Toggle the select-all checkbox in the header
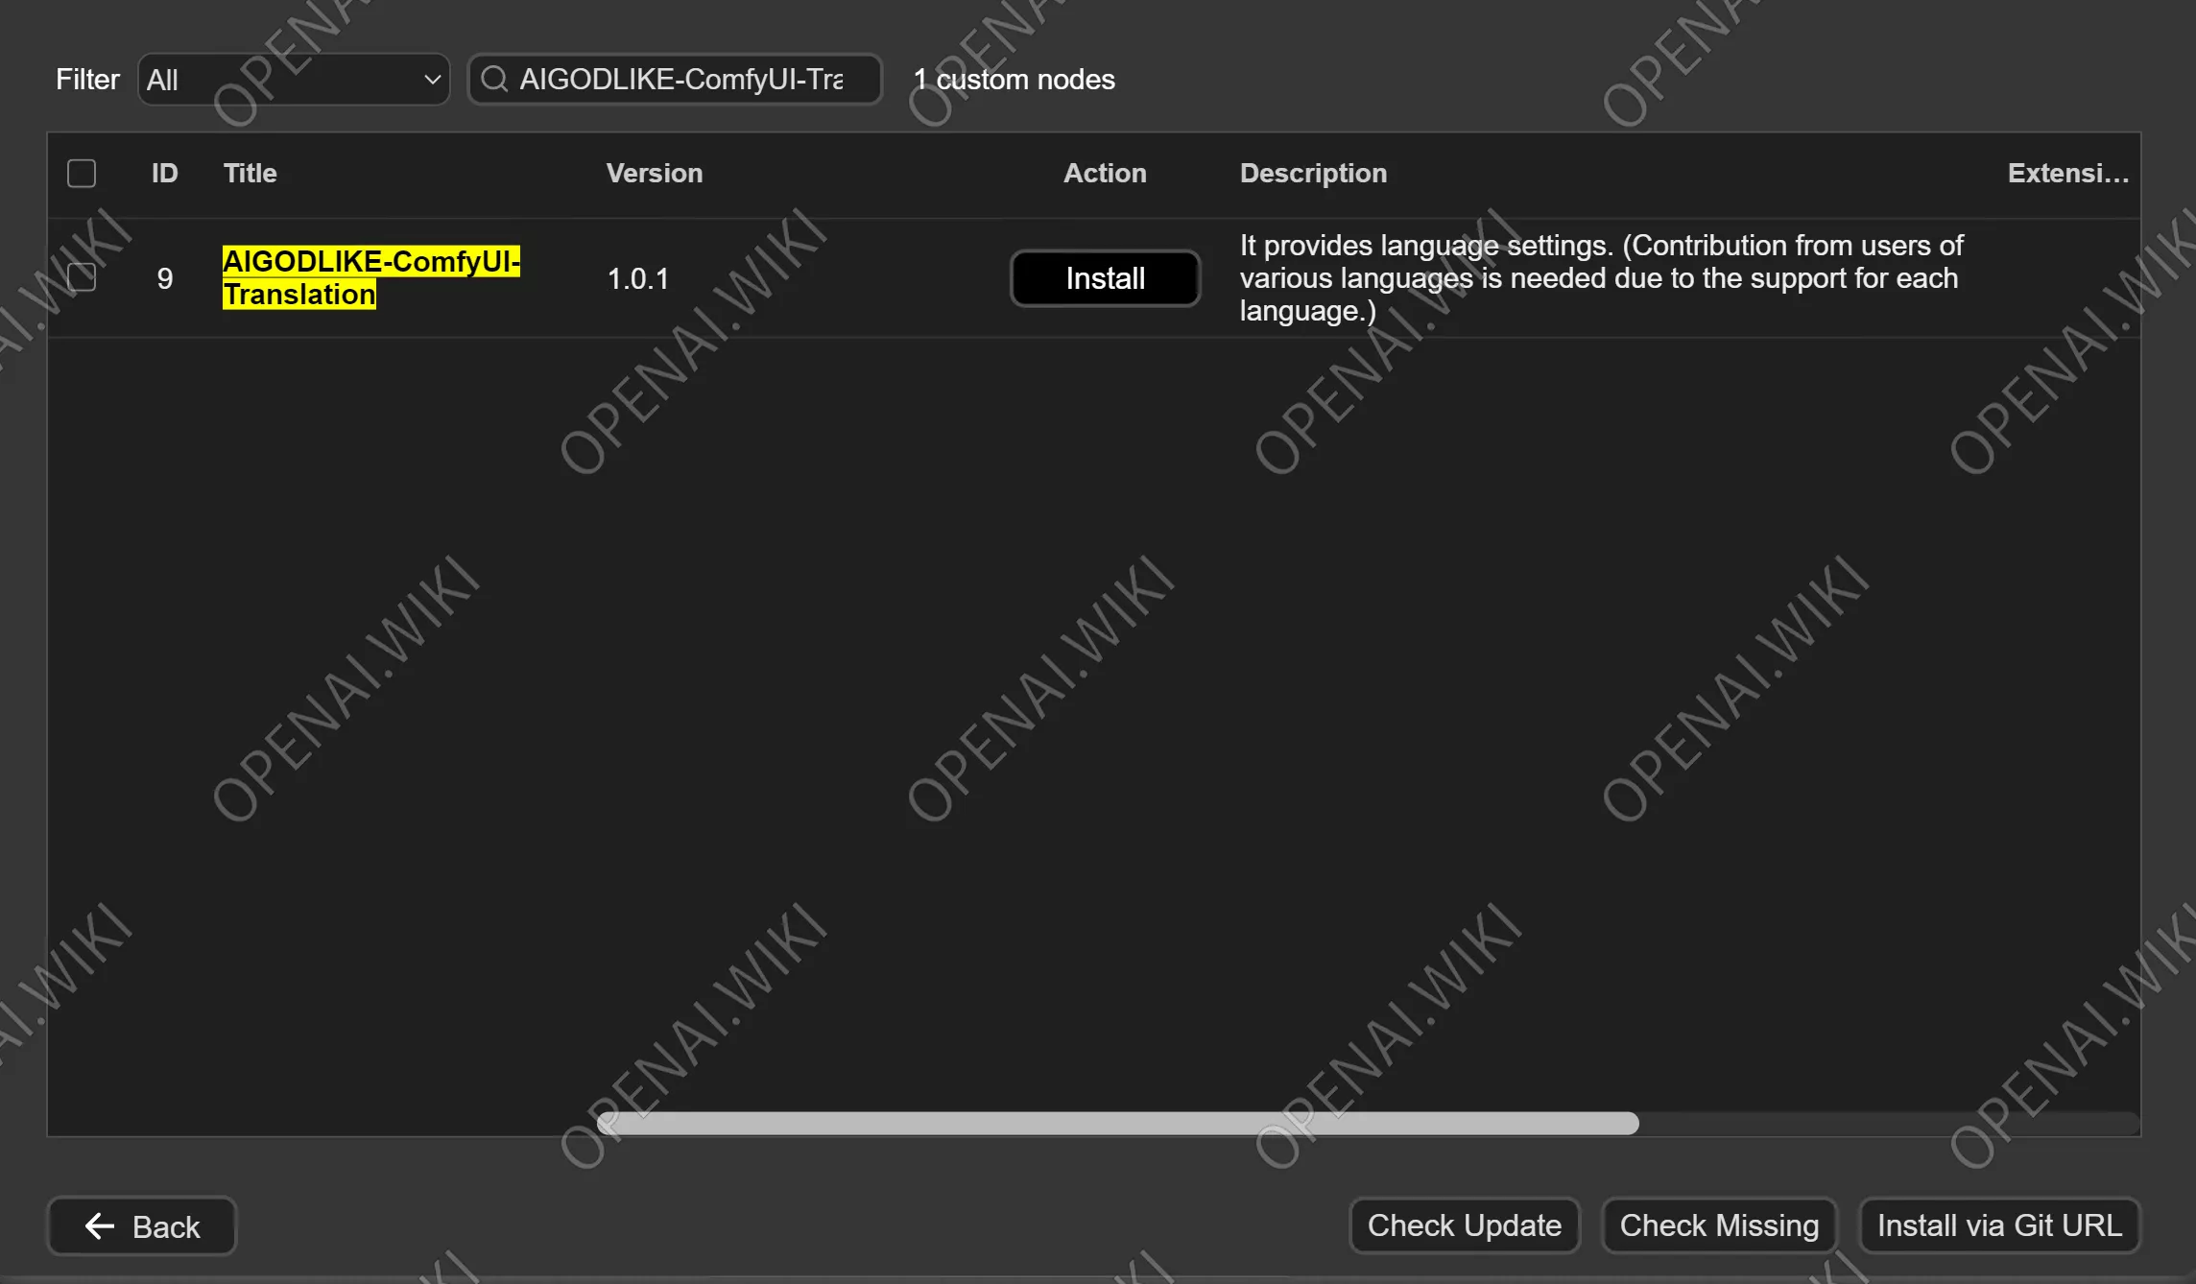The width and height of the screenshot is (2196, 1284). pyautogui.click(x=82, y=174)
